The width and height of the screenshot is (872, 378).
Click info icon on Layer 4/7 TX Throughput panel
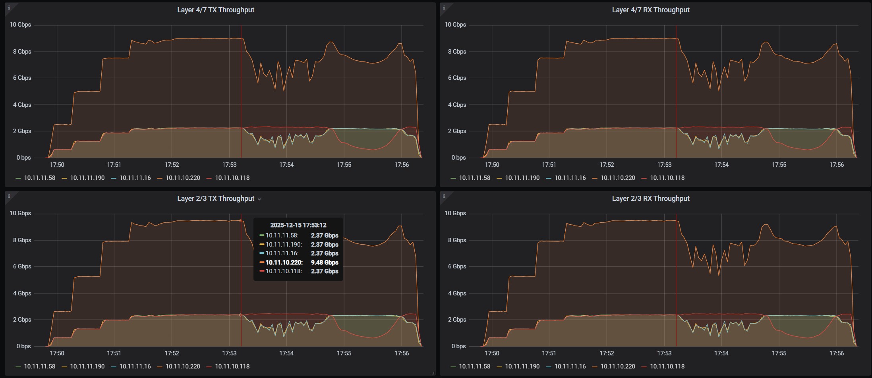point(9,8)
